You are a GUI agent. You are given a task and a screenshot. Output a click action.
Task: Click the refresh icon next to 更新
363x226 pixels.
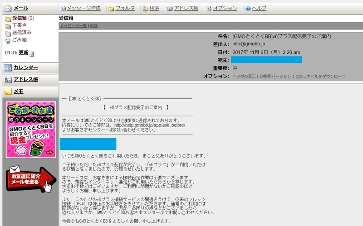(32, 54)
